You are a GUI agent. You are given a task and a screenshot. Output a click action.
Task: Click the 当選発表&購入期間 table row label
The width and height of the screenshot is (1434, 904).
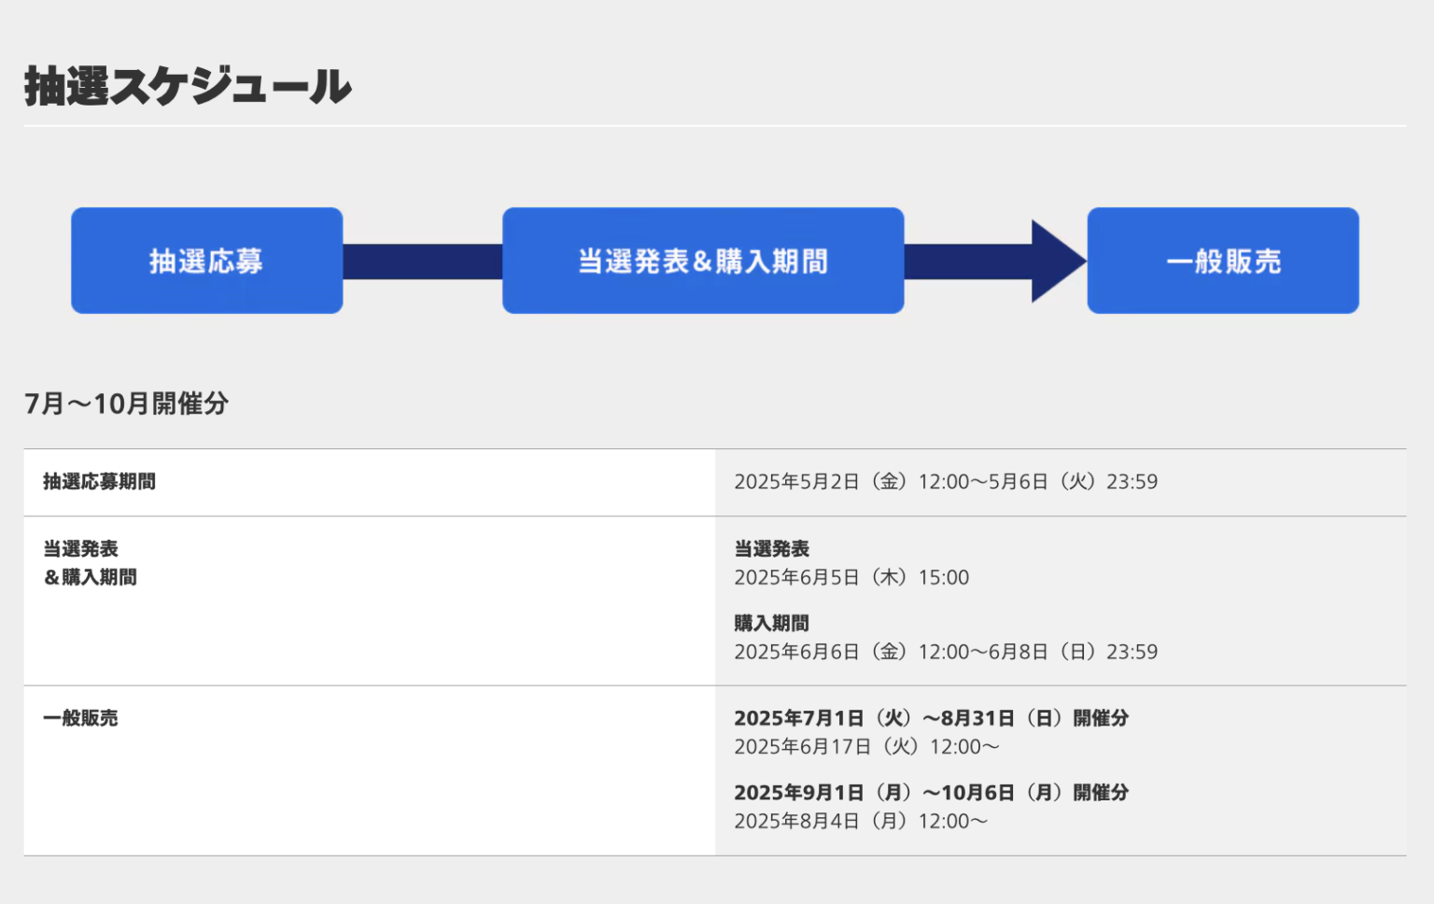[90, 563]
